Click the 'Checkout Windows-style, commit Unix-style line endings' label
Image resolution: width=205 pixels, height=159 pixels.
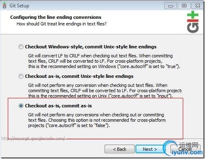click(91, 47)
